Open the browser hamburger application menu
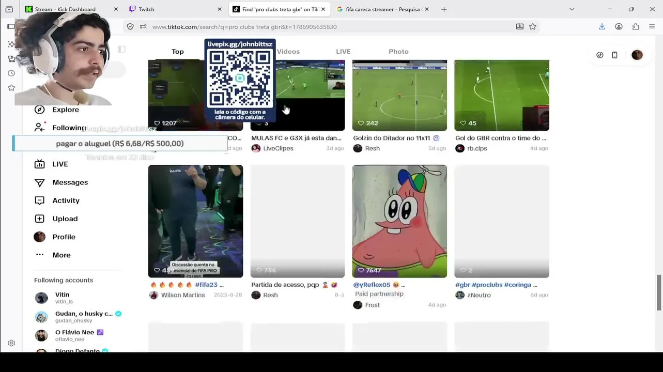The height and width of the screenshot is (372, 663). 653,27
